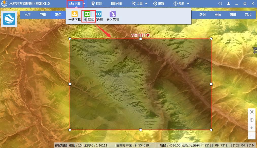The image size is (257, 148).
Task: Click the 坐标[无偏移] coordinate readout
Action: click(218, 145)
